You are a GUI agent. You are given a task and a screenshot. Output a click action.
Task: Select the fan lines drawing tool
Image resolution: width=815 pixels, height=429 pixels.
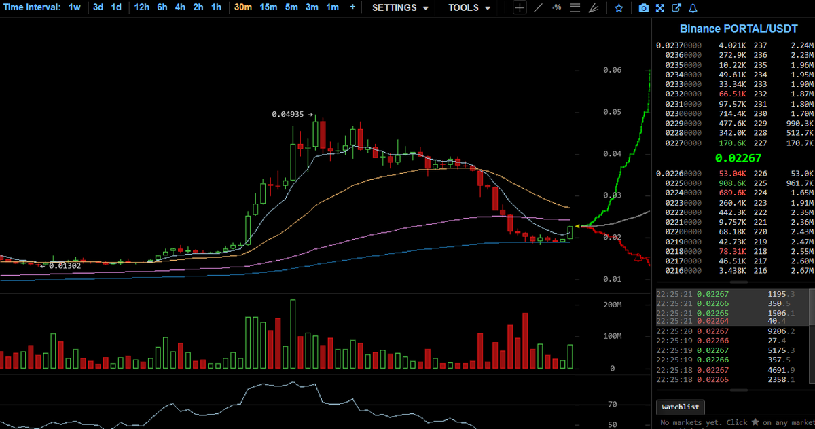pos(594,7)
